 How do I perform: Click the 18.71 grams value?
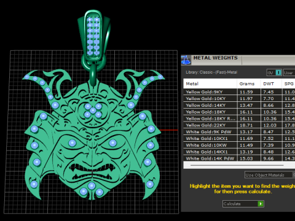[x=246, y=125]
